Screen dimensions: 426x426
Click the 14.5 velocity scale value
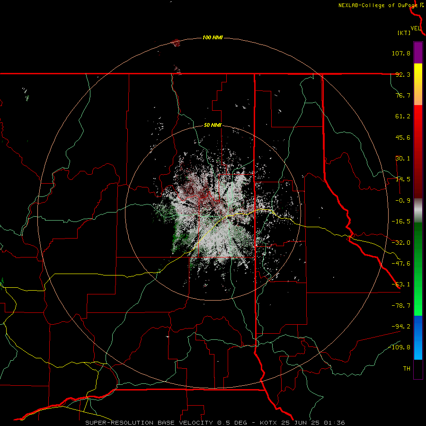point(403,179)
